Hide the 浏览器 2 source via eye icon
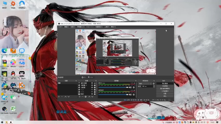This screenshot has height=124, width=221. [92, 85]
